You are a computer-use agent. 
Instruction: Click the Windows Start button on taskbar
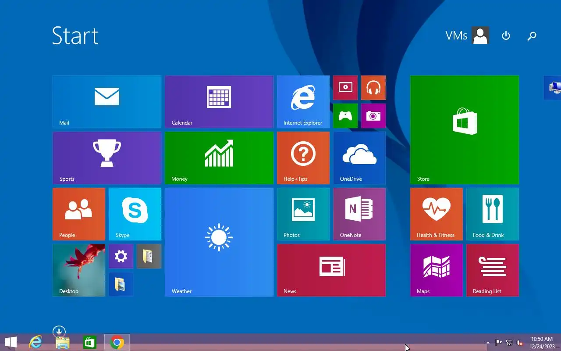11,342
